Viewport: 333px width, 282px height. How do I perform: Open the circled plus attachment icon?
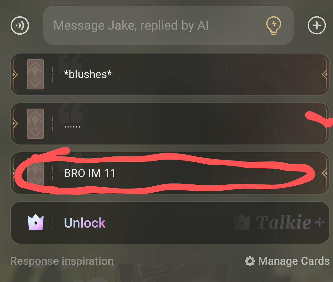click(x=317, y=25)
